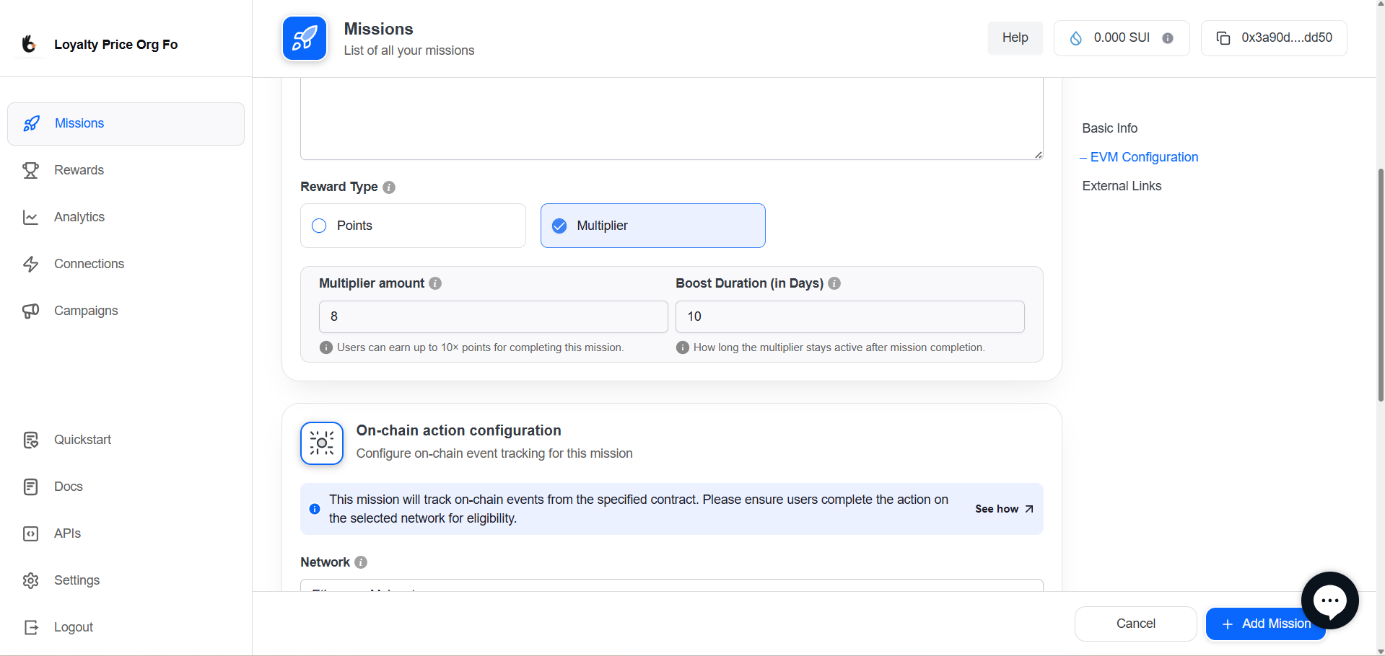Viewport: 1385px width, 656px height.
Task: Open Docs from sidebar
Action: pyautogui.click(x=126, y=487)
